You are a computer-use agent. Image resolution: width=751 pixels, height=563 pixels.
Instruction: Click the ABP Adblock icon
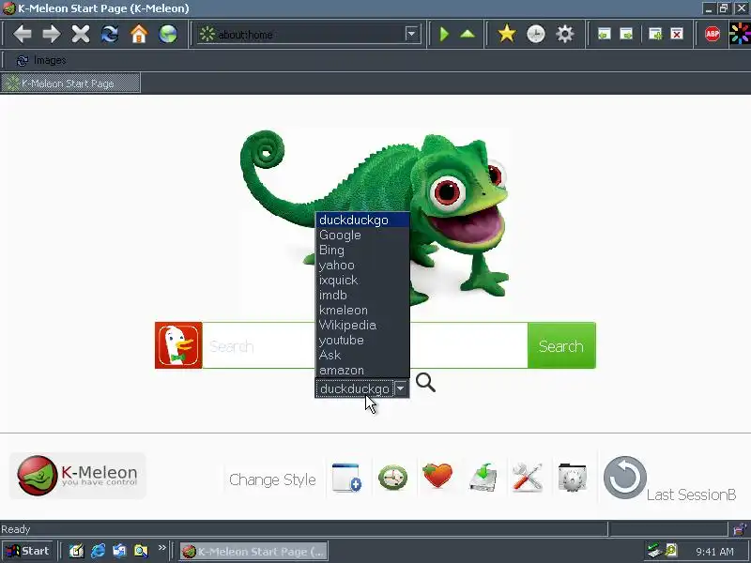(713, 34)
